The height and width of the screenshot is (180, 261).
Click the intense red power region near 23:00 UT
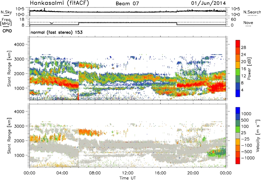[x=217, y=87]
